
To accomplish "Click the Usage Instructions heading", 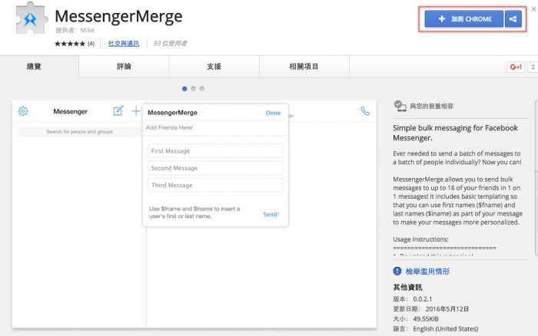I will click(420, 239).
